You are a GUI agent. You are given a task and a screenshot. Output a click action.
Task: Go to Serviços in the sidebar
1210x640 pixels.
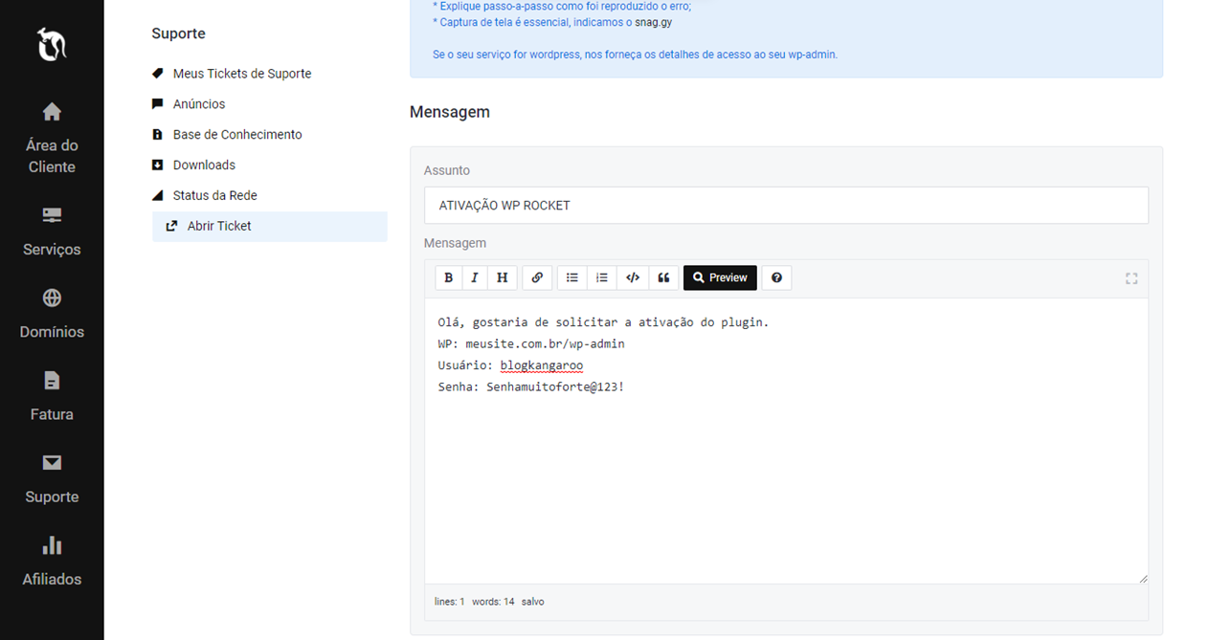[52, 232]
